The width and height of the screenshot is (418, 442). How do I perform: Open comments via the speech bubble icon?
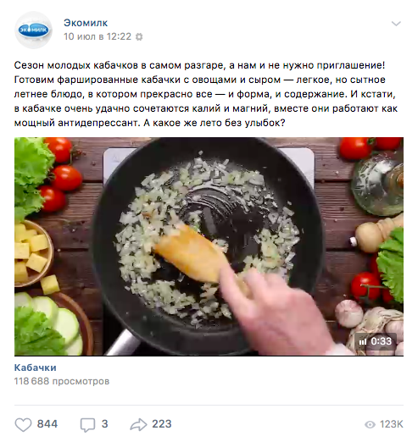[x=87, y=425]
